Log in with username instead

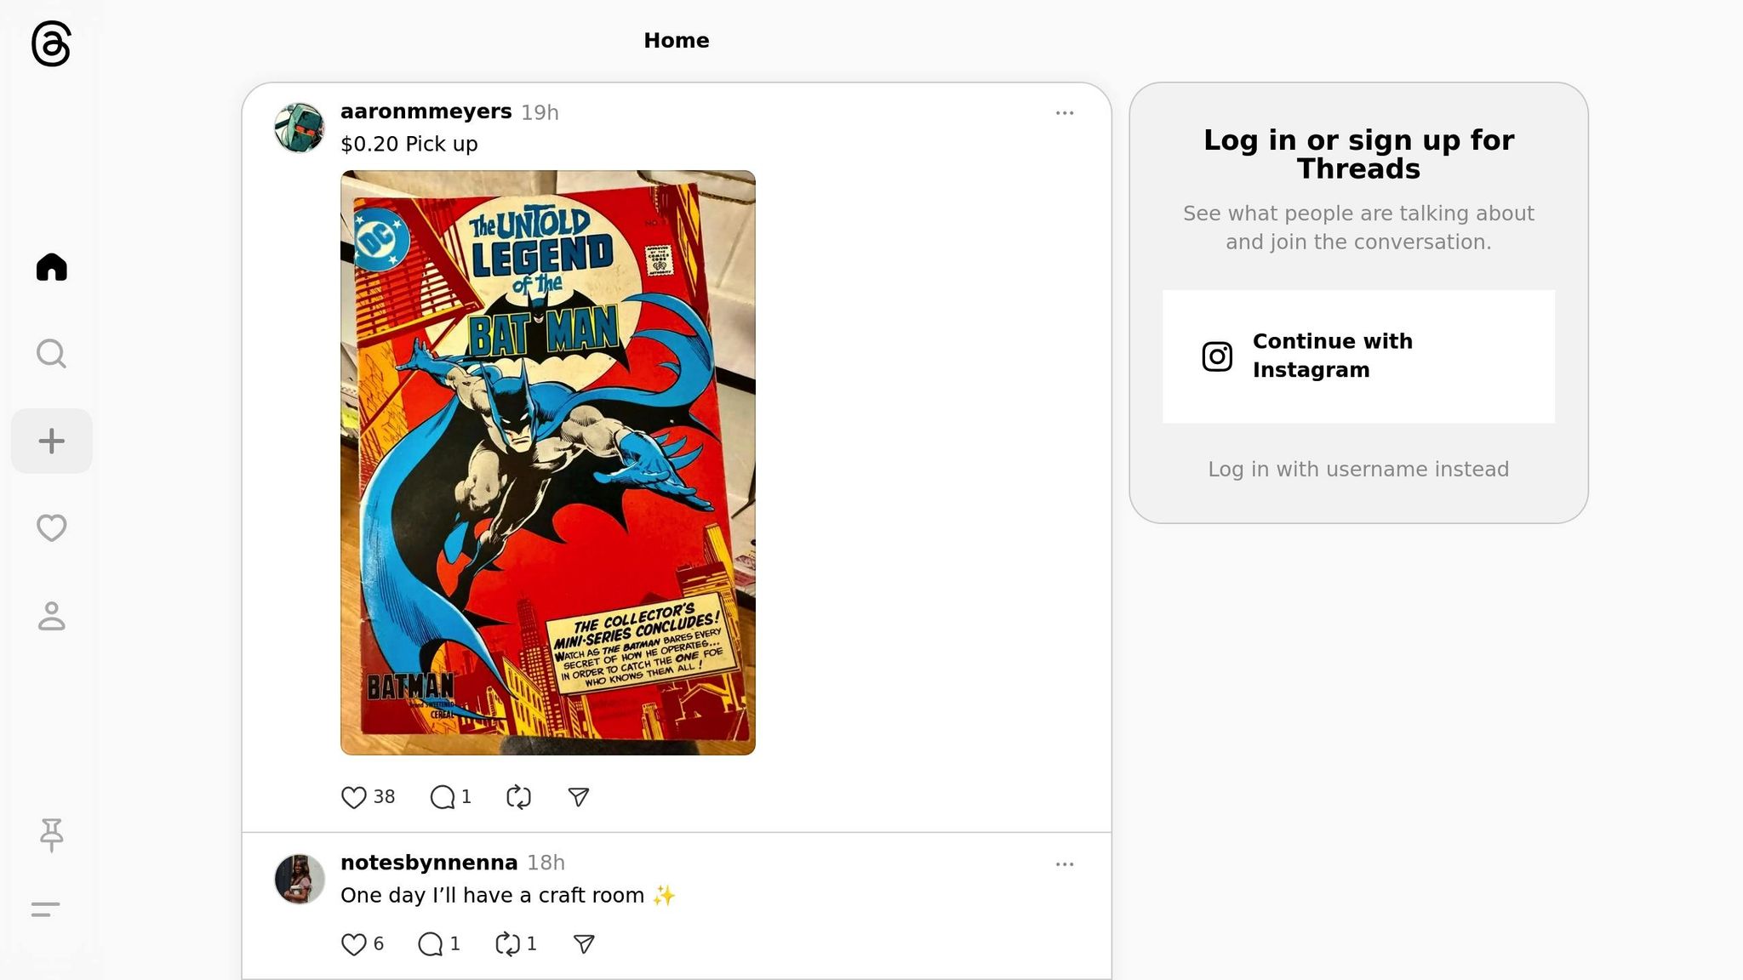pyautogui.click(x=1358, y=470)
